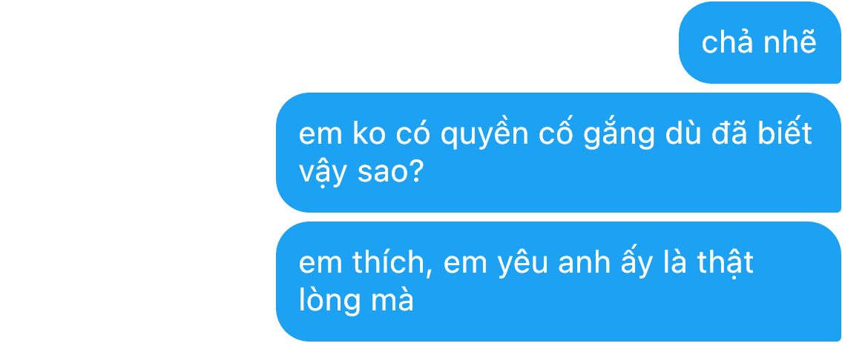This screenshot has width=868, height=346.
Task: Select the word 'cố' in the middle bubble
Action: tap(556, 133)
